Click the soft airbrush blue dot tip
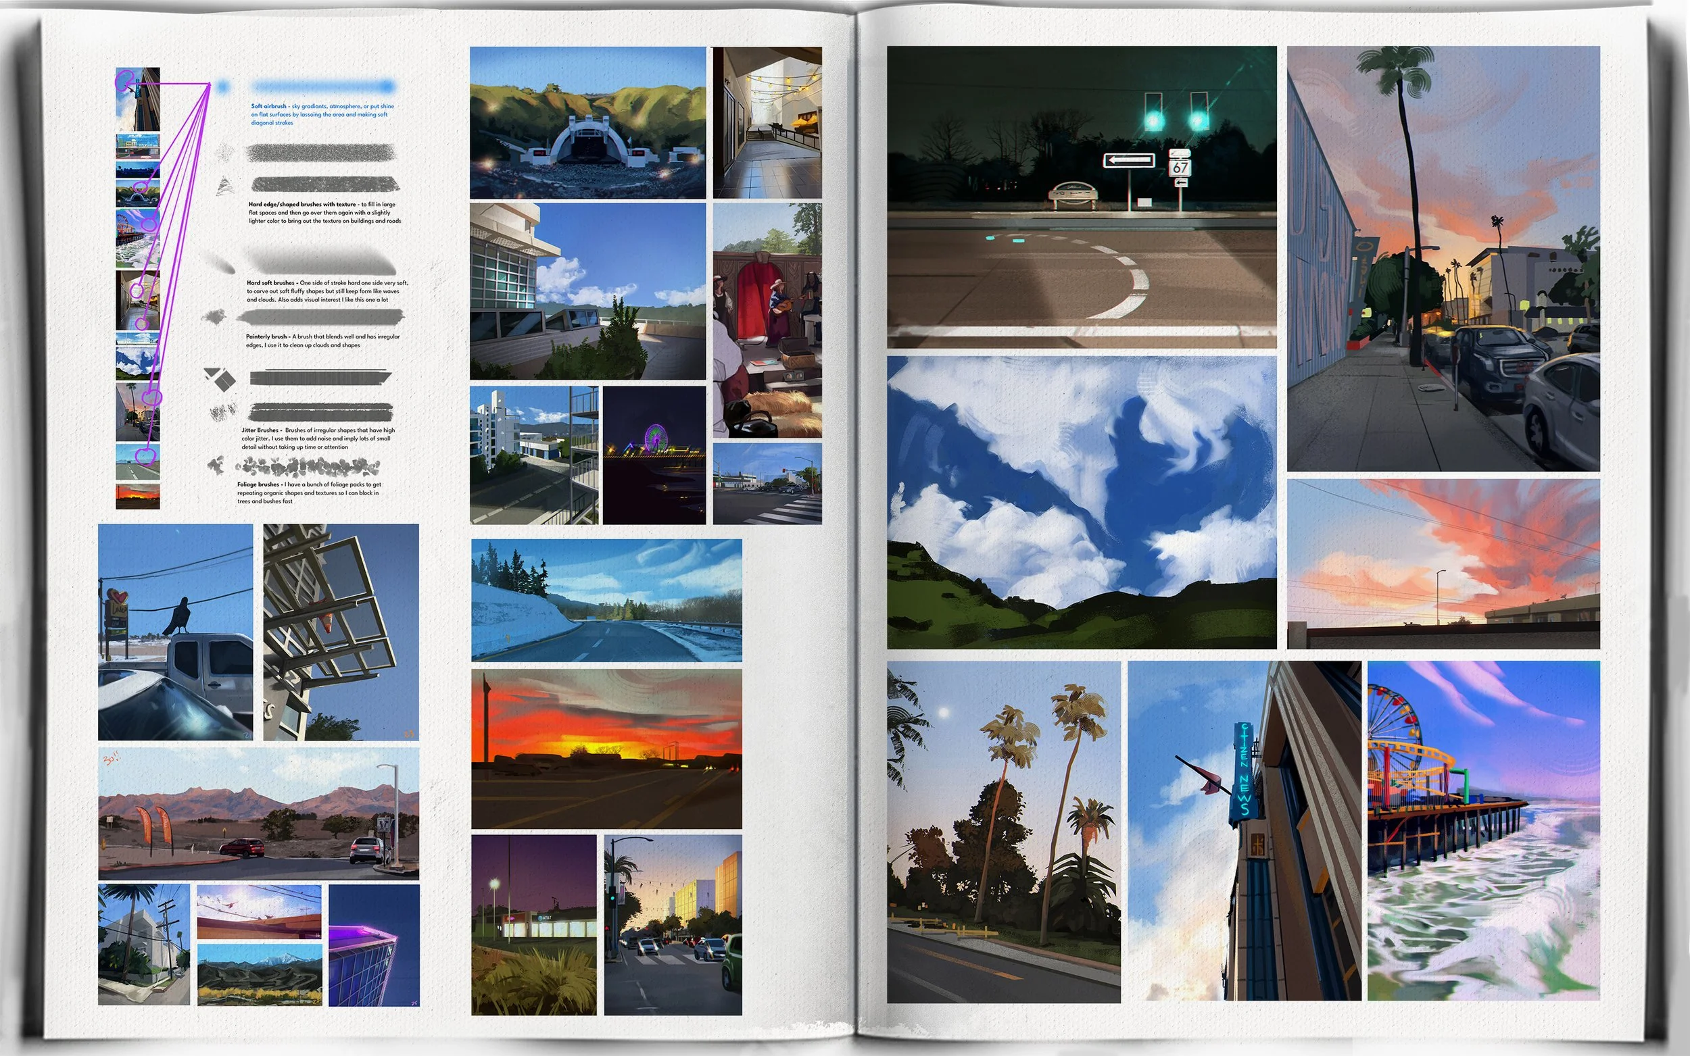The height and width of the screenshot is (1056, 1690). click(x=223, y=86)
